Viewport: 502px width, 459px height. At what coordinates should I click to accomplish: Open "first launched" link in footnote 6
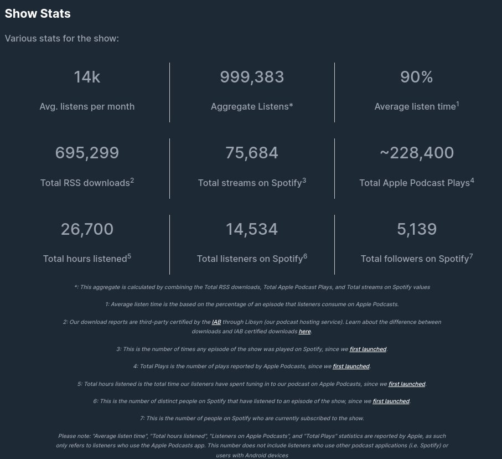391,401
